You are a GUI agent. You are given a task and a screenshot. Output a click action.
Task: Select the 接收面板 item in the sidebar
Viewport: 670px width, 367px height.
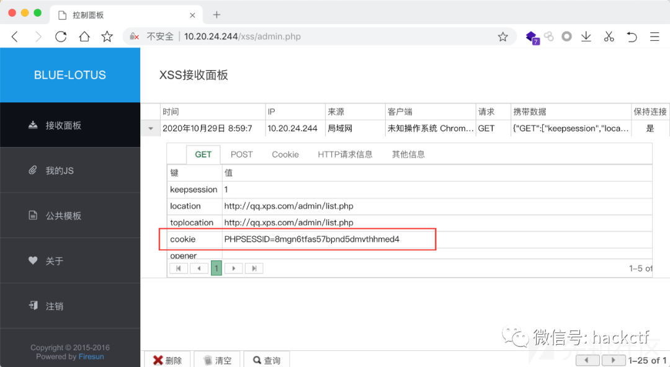pyautogui.click(x=56, y=125)
